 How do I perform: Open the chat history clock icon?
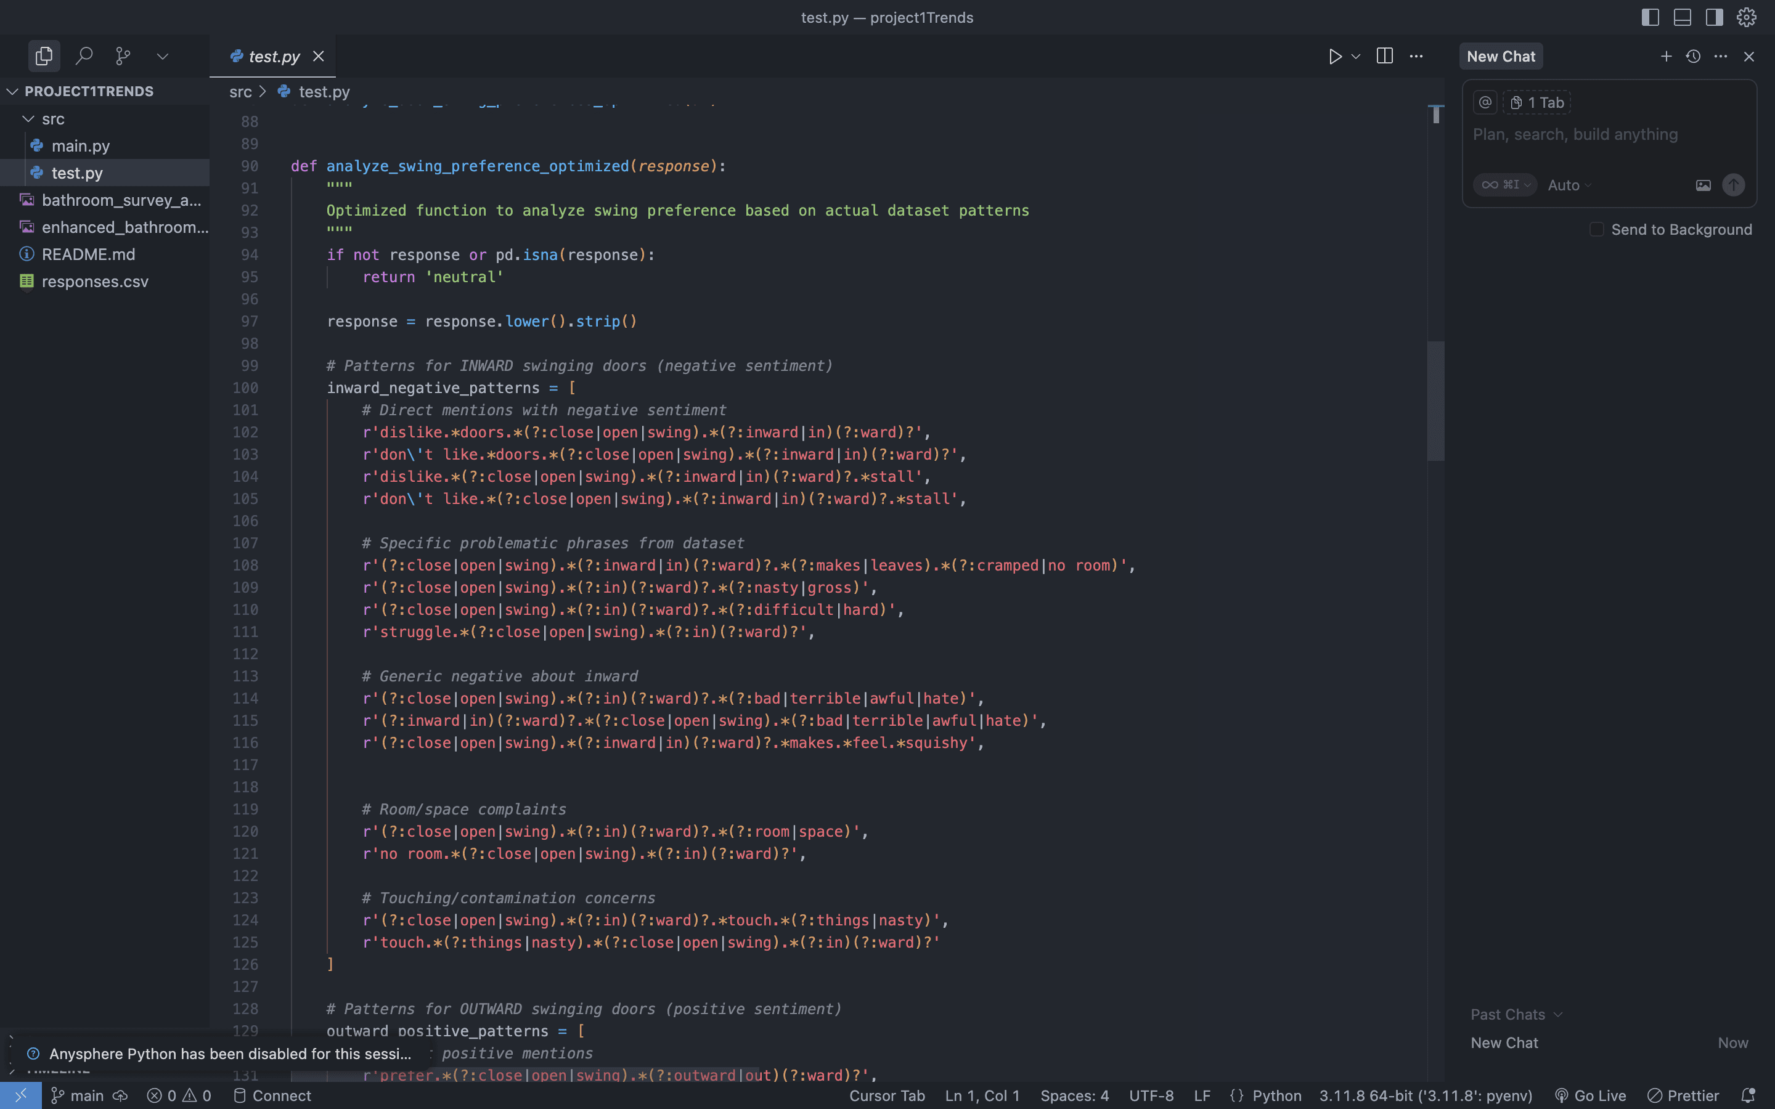coord(1693,57)
